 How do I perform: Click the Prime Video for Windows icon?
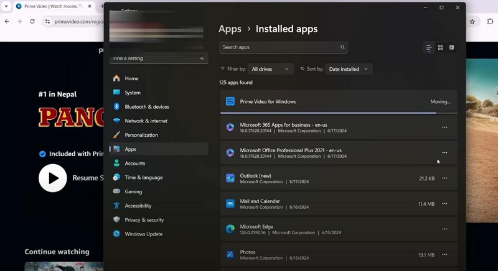click(230, 101)
